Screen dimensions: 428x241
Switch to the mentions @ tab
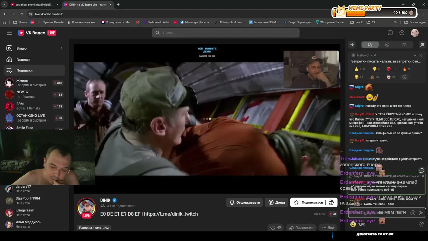[387, 45]
